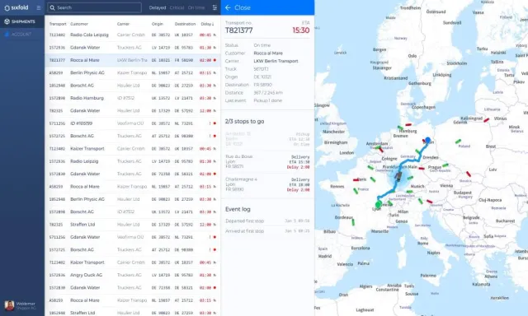Select the Radio Leipzig shipment row
Image resolution: width=528 pixels, height=316 pixels.
pyautogui.click(x=133, y=161)
